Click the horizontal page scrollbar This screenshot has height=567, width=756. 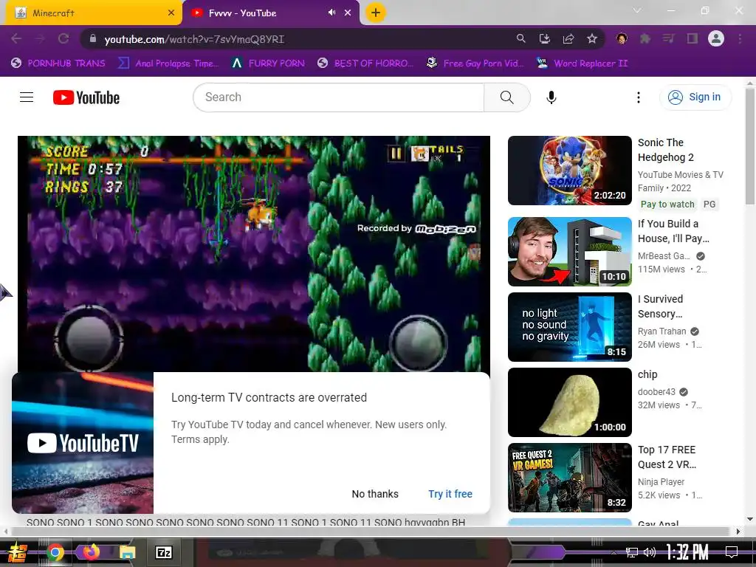371,532
